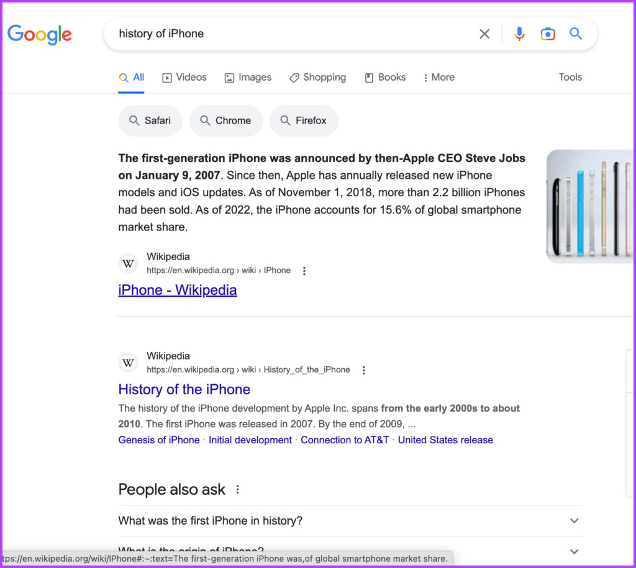Open options dots beside History_of_the_iPhone URL

tap(363, 370)
